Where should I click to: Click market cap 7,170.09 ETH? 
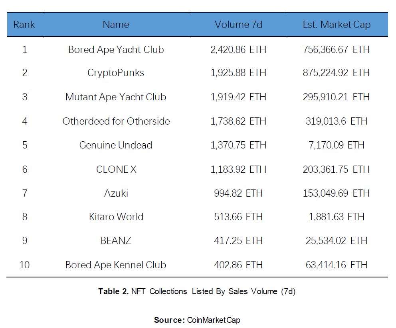pyautogui.click(x=337, y=145)
